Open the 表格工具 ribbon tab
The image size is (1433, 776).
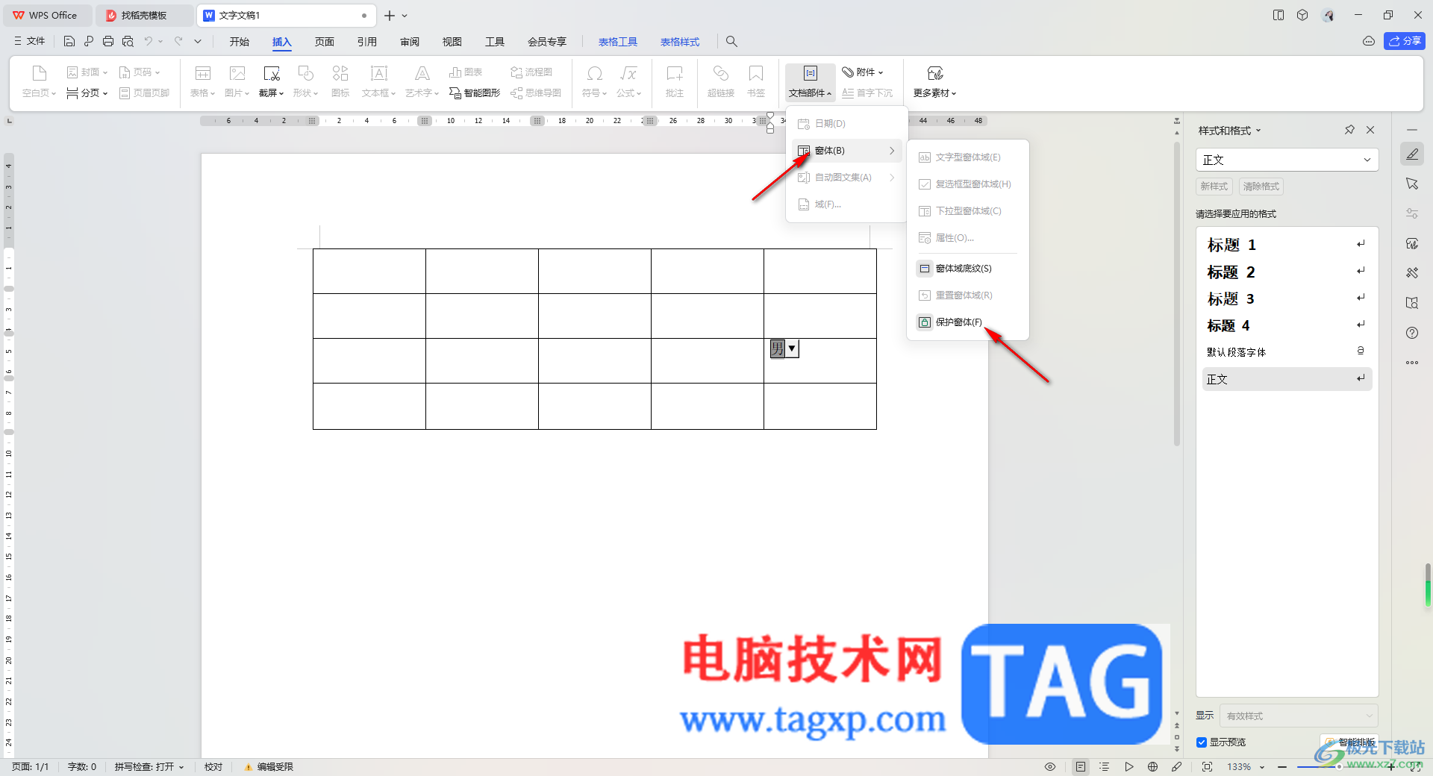click(x=618, y=42)
